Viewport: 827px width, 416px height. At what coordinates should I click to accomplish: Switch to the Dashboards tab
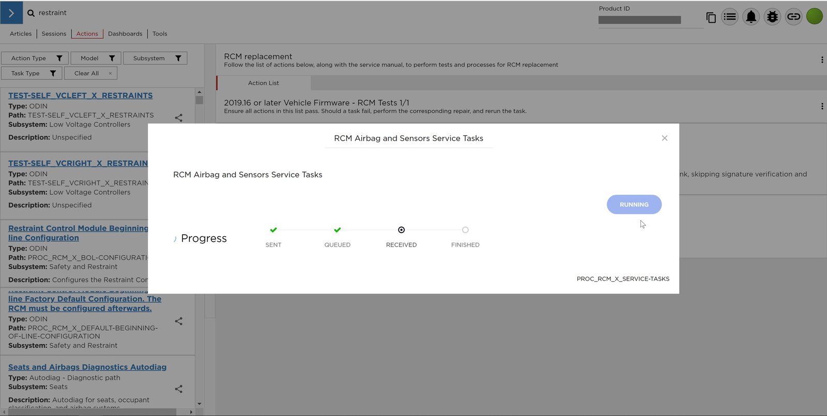[125, 34]
